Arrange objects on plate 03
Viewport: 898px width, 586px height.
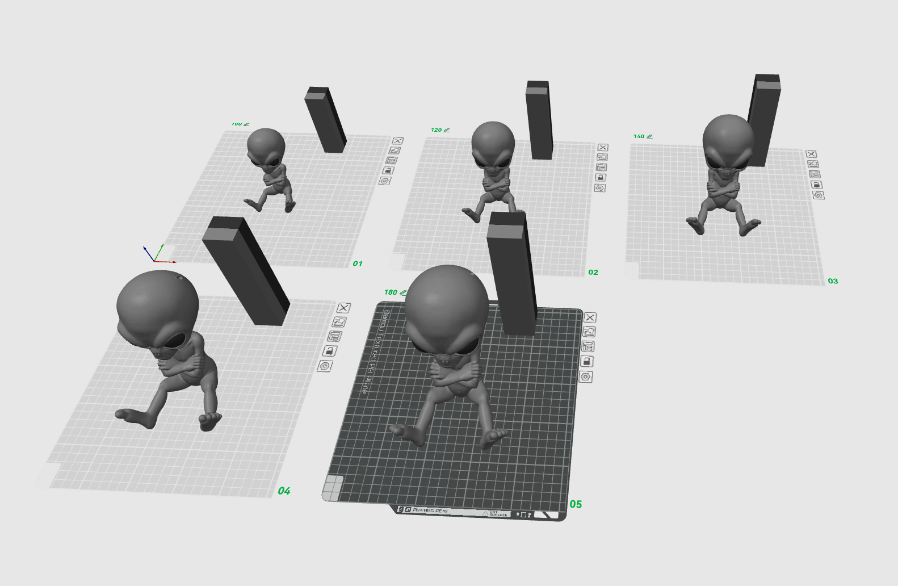815,174
